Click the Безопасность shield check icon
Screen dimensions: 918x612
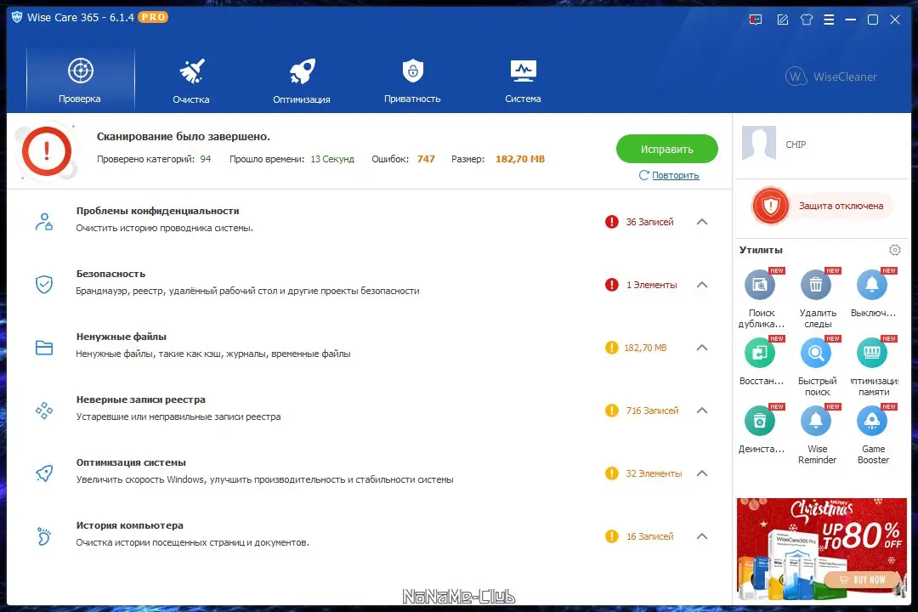pyautogui.click(x=44, y=285)
